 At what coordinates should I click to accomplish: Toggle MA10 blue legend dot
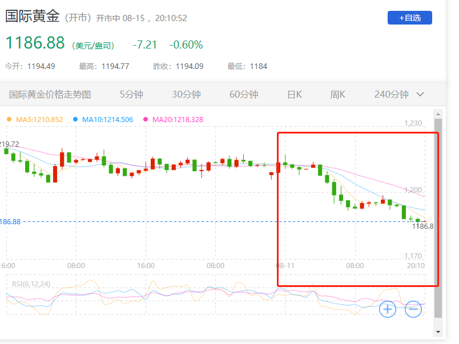[75, 119]
